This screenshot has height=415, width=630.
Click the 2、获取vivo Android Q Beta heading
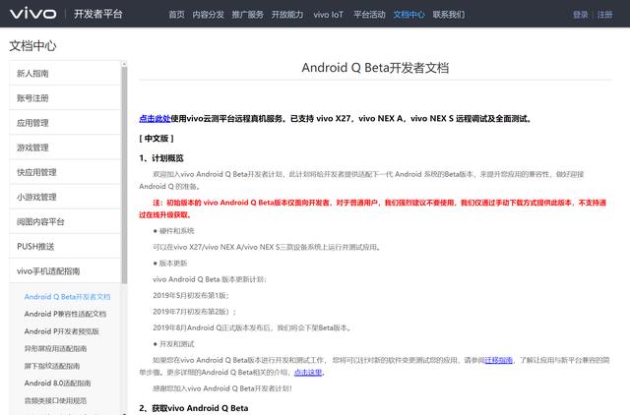(x=194, y=408)
